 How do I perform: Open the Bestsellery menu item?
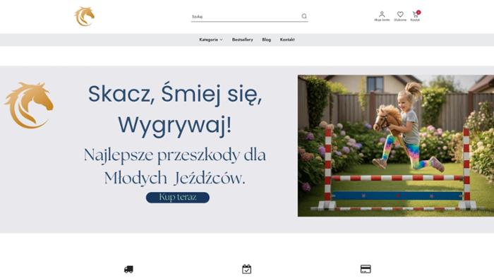tap(243, 40)
